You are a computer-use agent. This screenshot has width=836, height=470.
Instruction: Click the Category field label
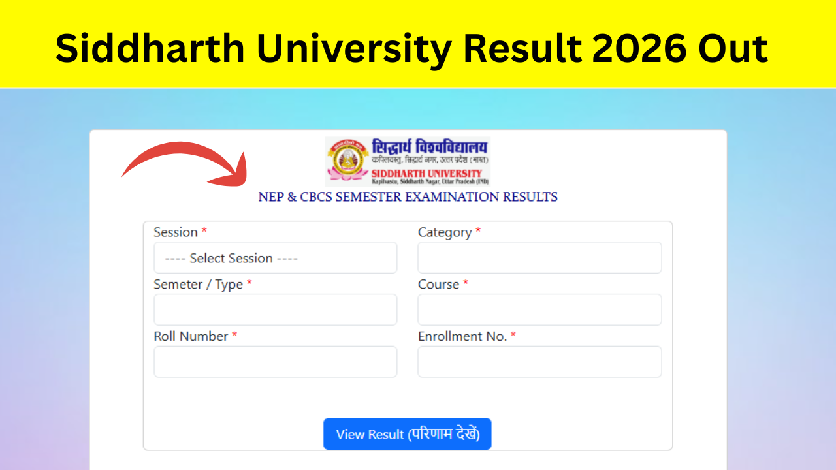[444, 232]
